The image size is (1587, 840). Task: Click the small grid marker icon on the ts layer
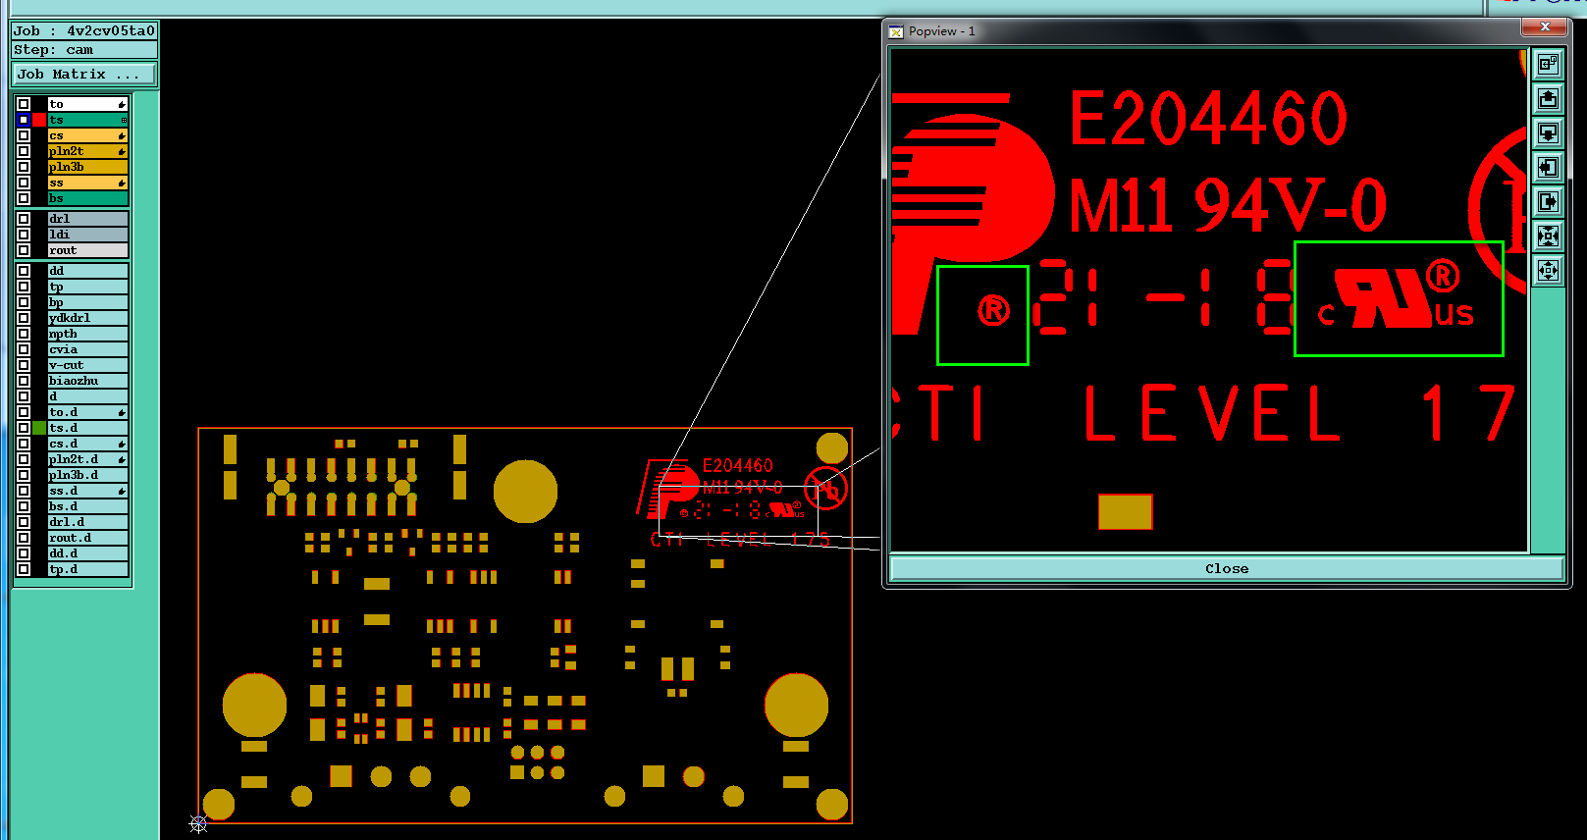(124, 120)
